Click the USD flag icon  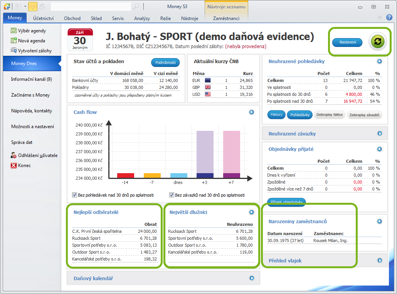click(x=208, y=94)
